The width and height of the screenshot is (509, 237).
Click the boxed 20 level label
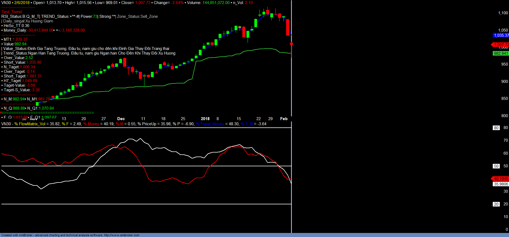pos(496,204)
